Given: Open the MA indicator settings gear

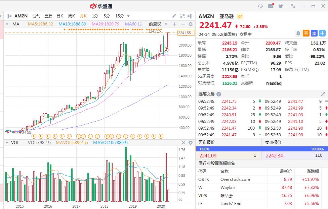Looking at the screenshot, I should point(191,24).
